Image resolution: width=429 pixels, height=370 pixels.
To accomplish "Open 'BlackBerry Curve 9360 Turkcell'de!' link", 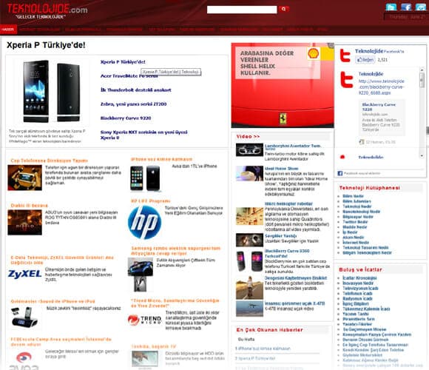I will [287, 253].
